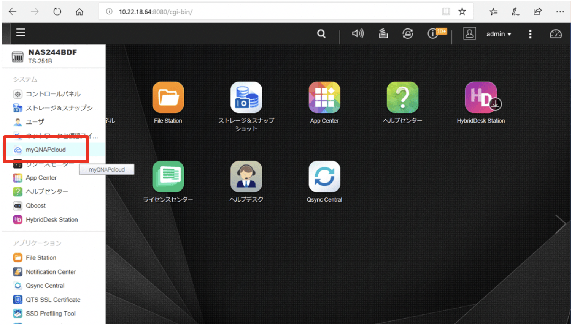Add page to favorites star
This screenshot has height=325, width=572.
pos(462,12)
